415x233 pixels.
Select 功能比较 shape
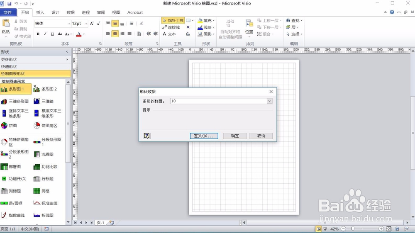tap(46, 167)
